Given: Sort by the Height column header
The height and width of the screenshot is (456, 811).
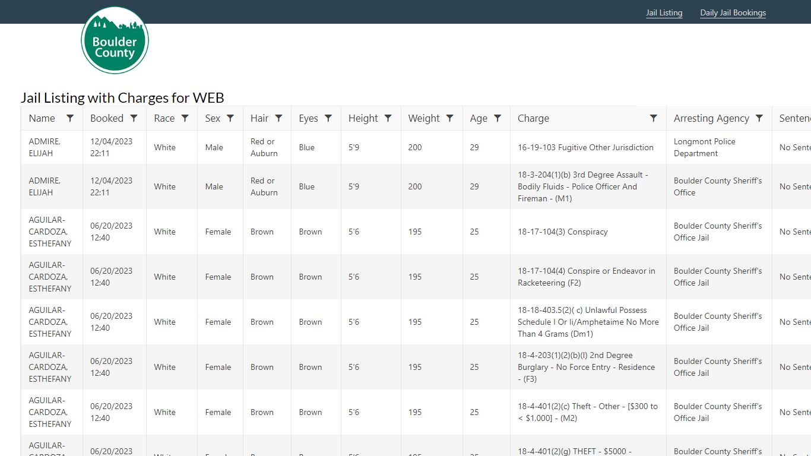Looking at the screenshot, I should coord(363,118).
